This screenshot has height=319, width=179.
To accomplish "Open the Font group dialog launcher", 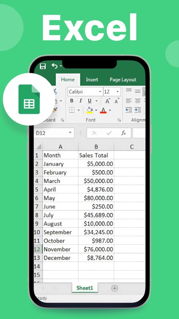I will pyautogui.click(x=119, y=120).
